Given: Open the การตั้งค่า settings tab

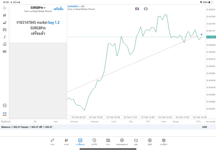Looking at the screenshot, I should 164,142.
